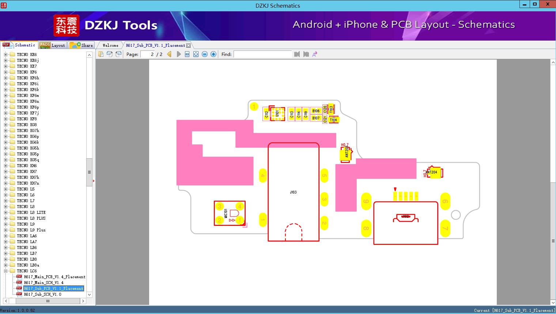
Task: Click the T104 component on layout
Action: click(x=333, y=120)
